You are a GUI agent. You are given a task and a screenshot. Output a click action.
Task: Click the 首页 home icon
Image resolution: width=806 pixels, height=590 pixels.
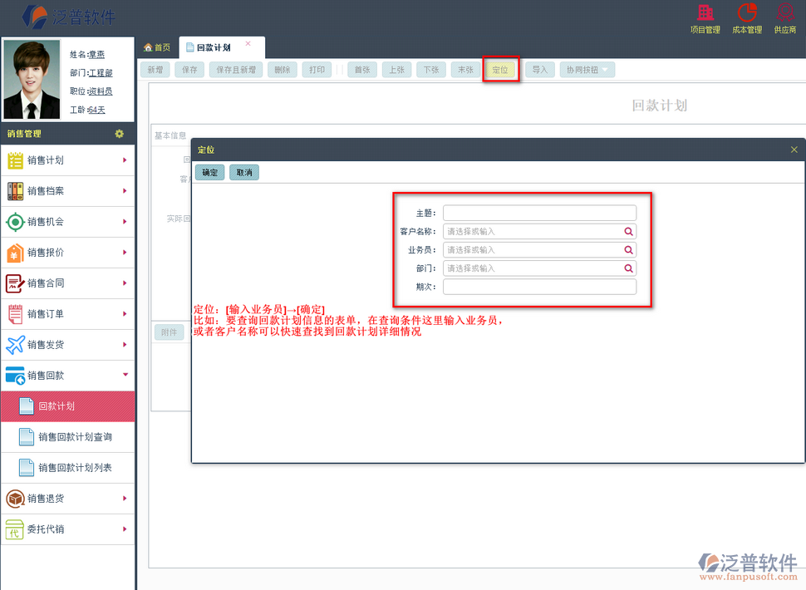148,47
